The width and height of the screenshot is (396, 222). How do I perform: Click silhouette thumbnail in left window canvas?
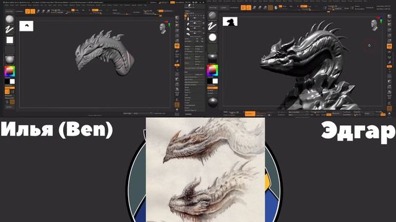click(26, 26)
